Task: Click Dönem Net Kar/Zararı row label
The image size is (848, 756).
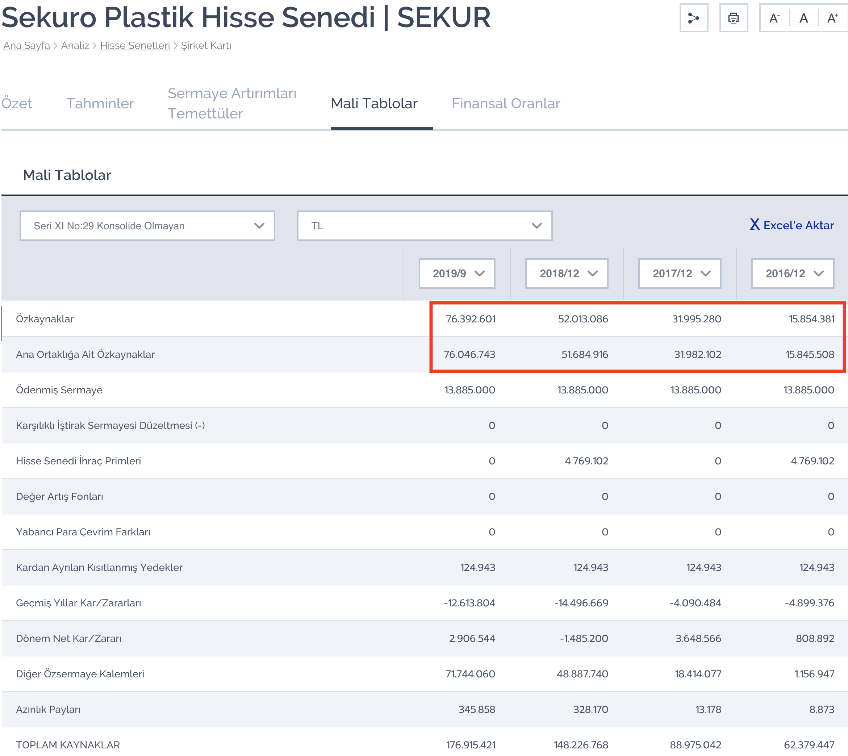Action: click(x=69, y=638)
